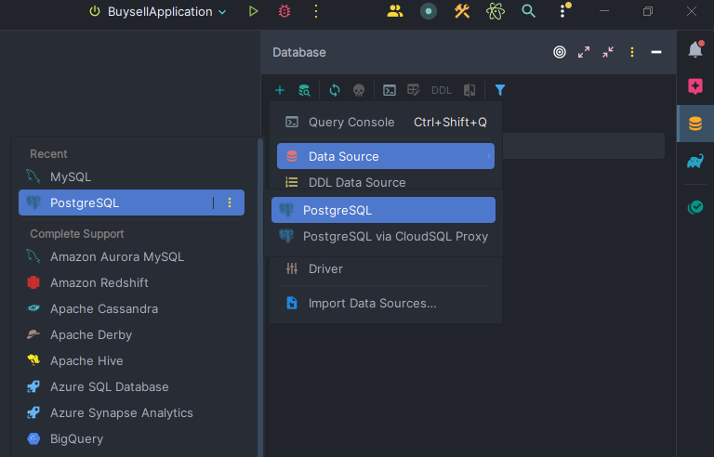Screen dimensions: 714x457
Task: Select Amazon Redshift data source
Action: coord(132,282)
